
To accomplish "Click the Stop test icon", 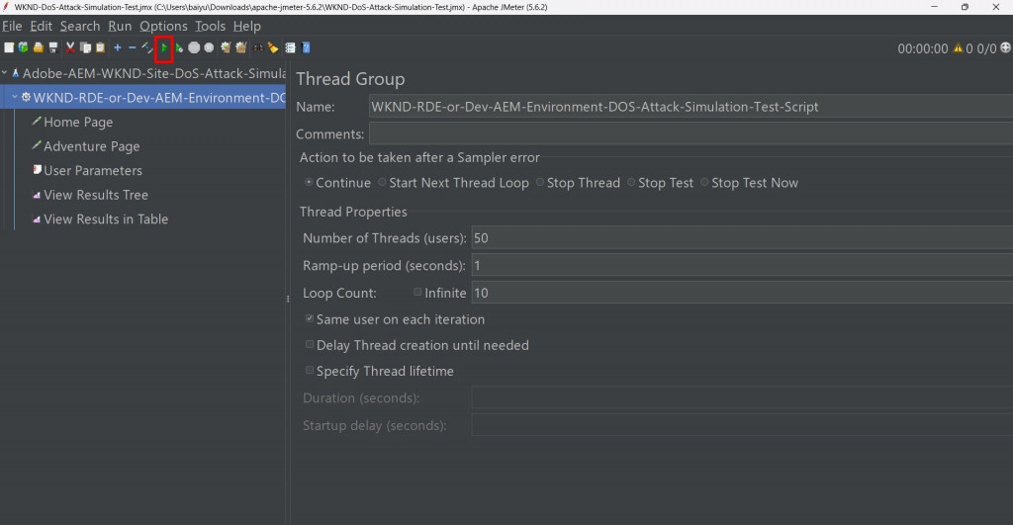I will pos(194,47).
